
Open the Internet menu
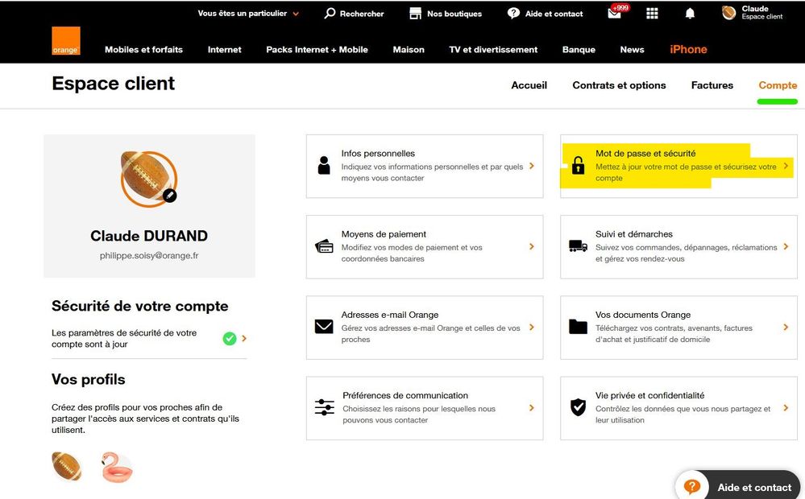(224, 49)
